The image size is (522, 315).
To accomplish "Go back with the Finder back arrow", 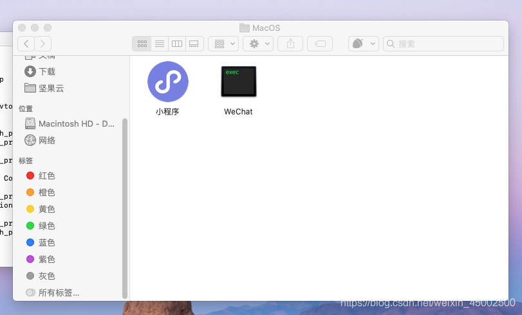I will pos(26,44).
